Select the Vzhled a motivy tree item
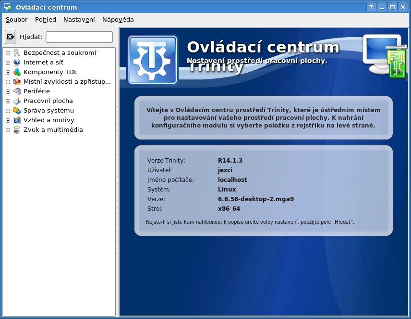 [49, 120]
